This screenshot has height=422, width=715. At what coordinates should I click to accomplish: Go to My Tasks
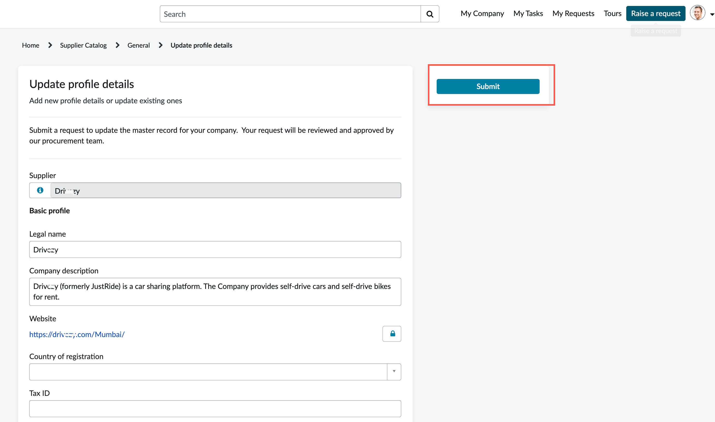click(528, 13)
